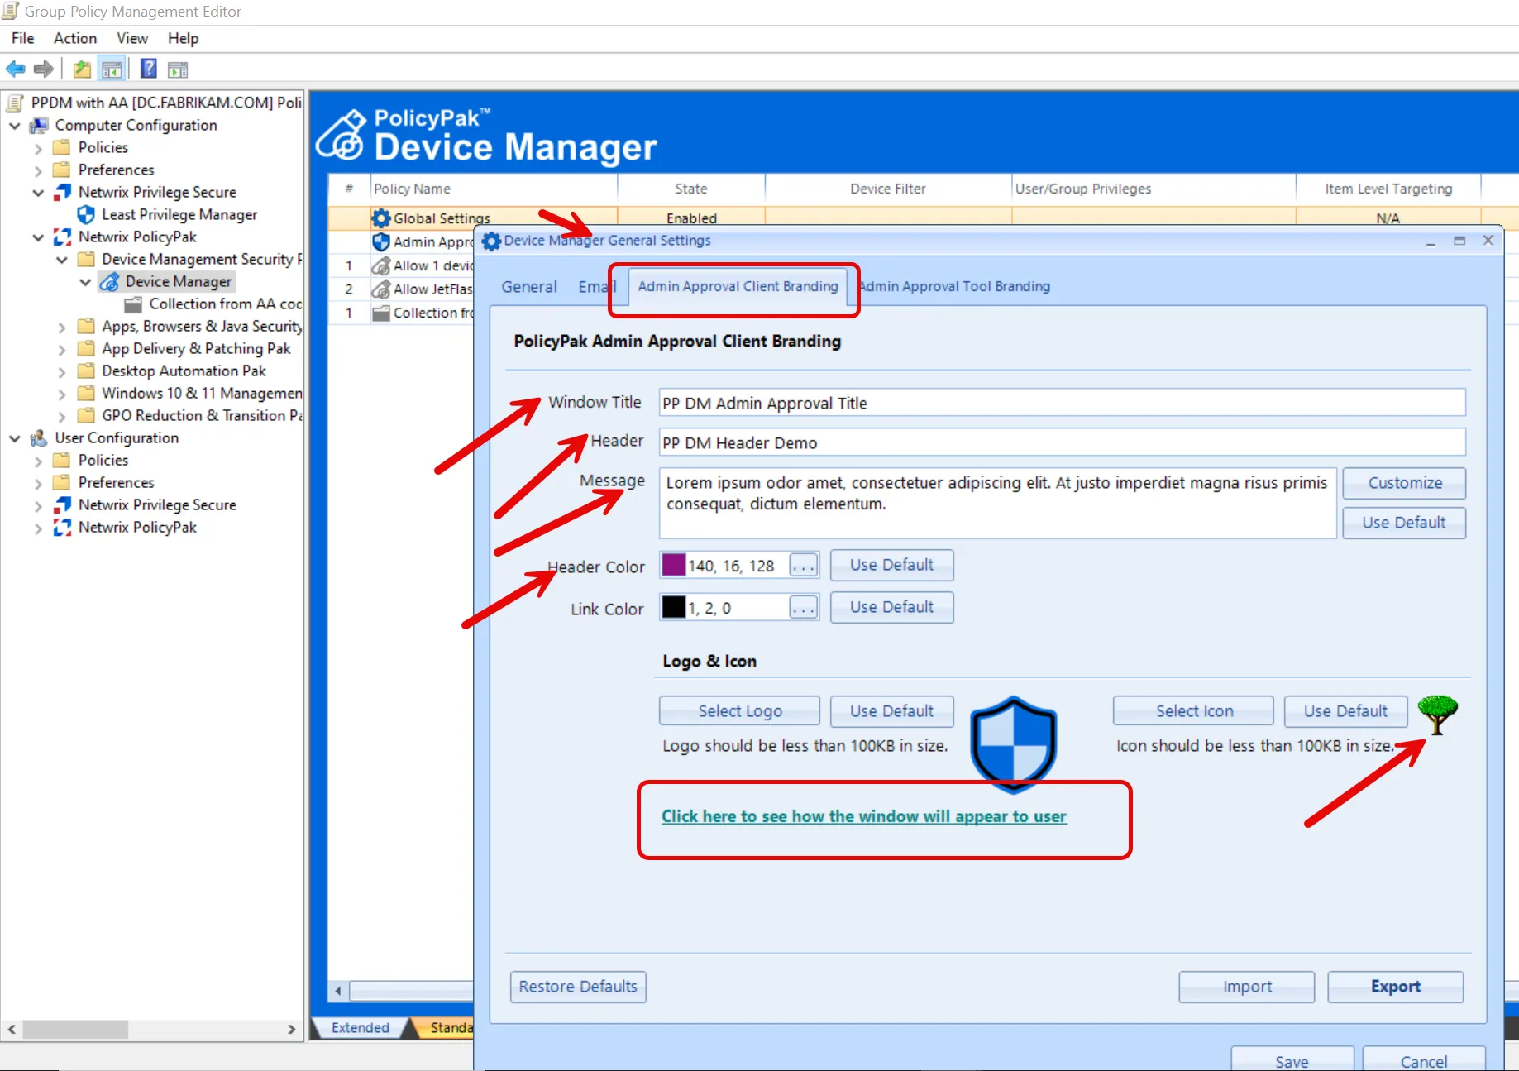Click the Group Policy Management Editor title icon
1519x1071 pixels.
coord(11,11)
